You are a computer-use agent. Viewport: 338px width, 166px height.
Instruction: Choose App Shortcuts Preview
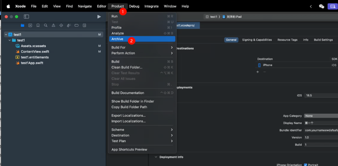coord(142,149)
